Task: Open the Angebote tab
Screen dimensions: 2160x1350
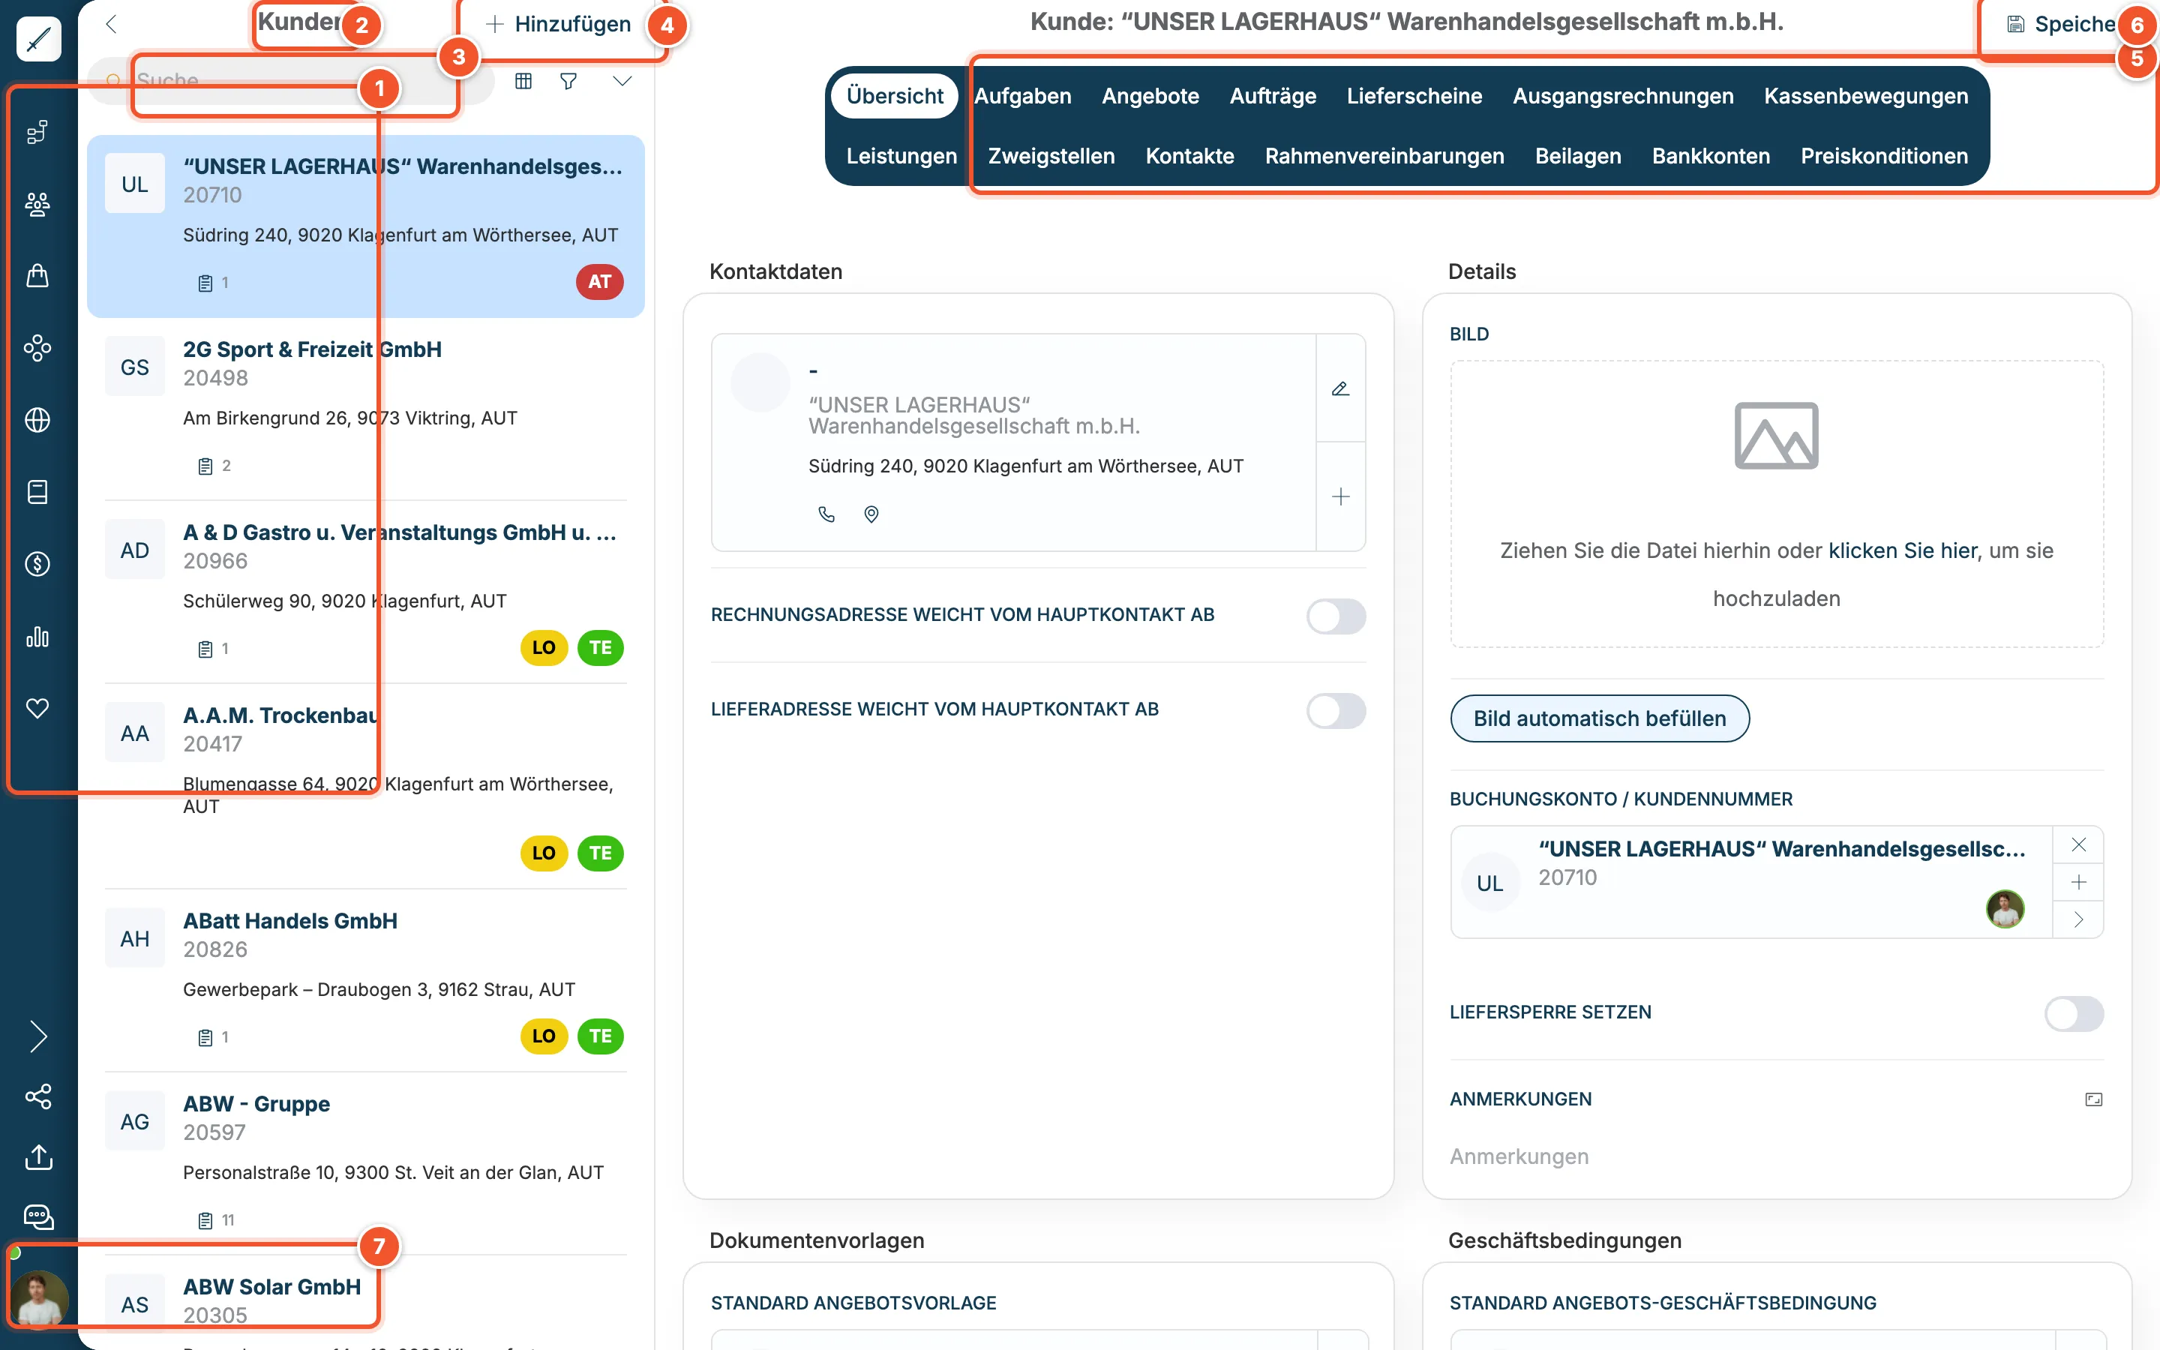Action: coord(1150,95)
